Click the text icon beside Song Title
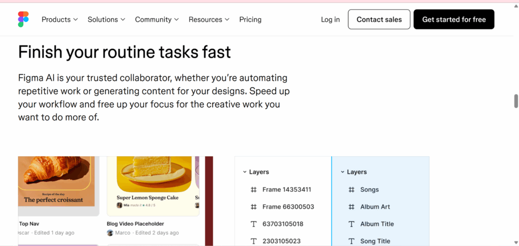Image resolution: width=519 pixels, height=246 pixels. coord(351,241)
